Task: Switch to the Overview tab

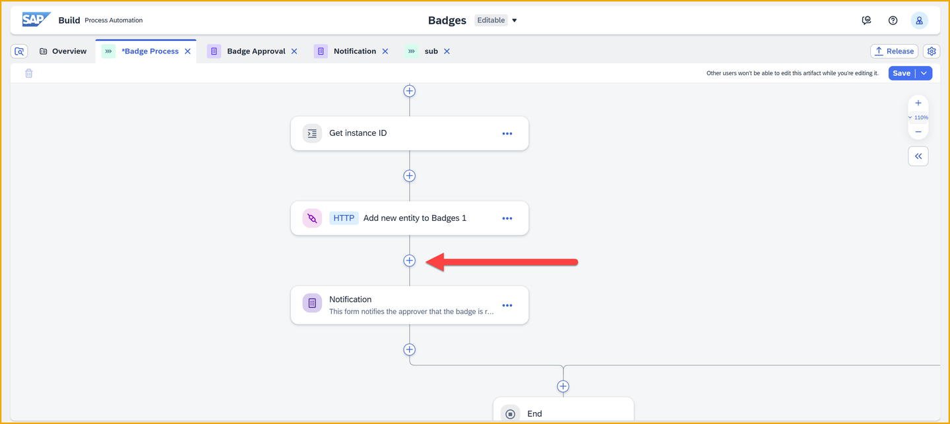Action: (x=63, y=51)
